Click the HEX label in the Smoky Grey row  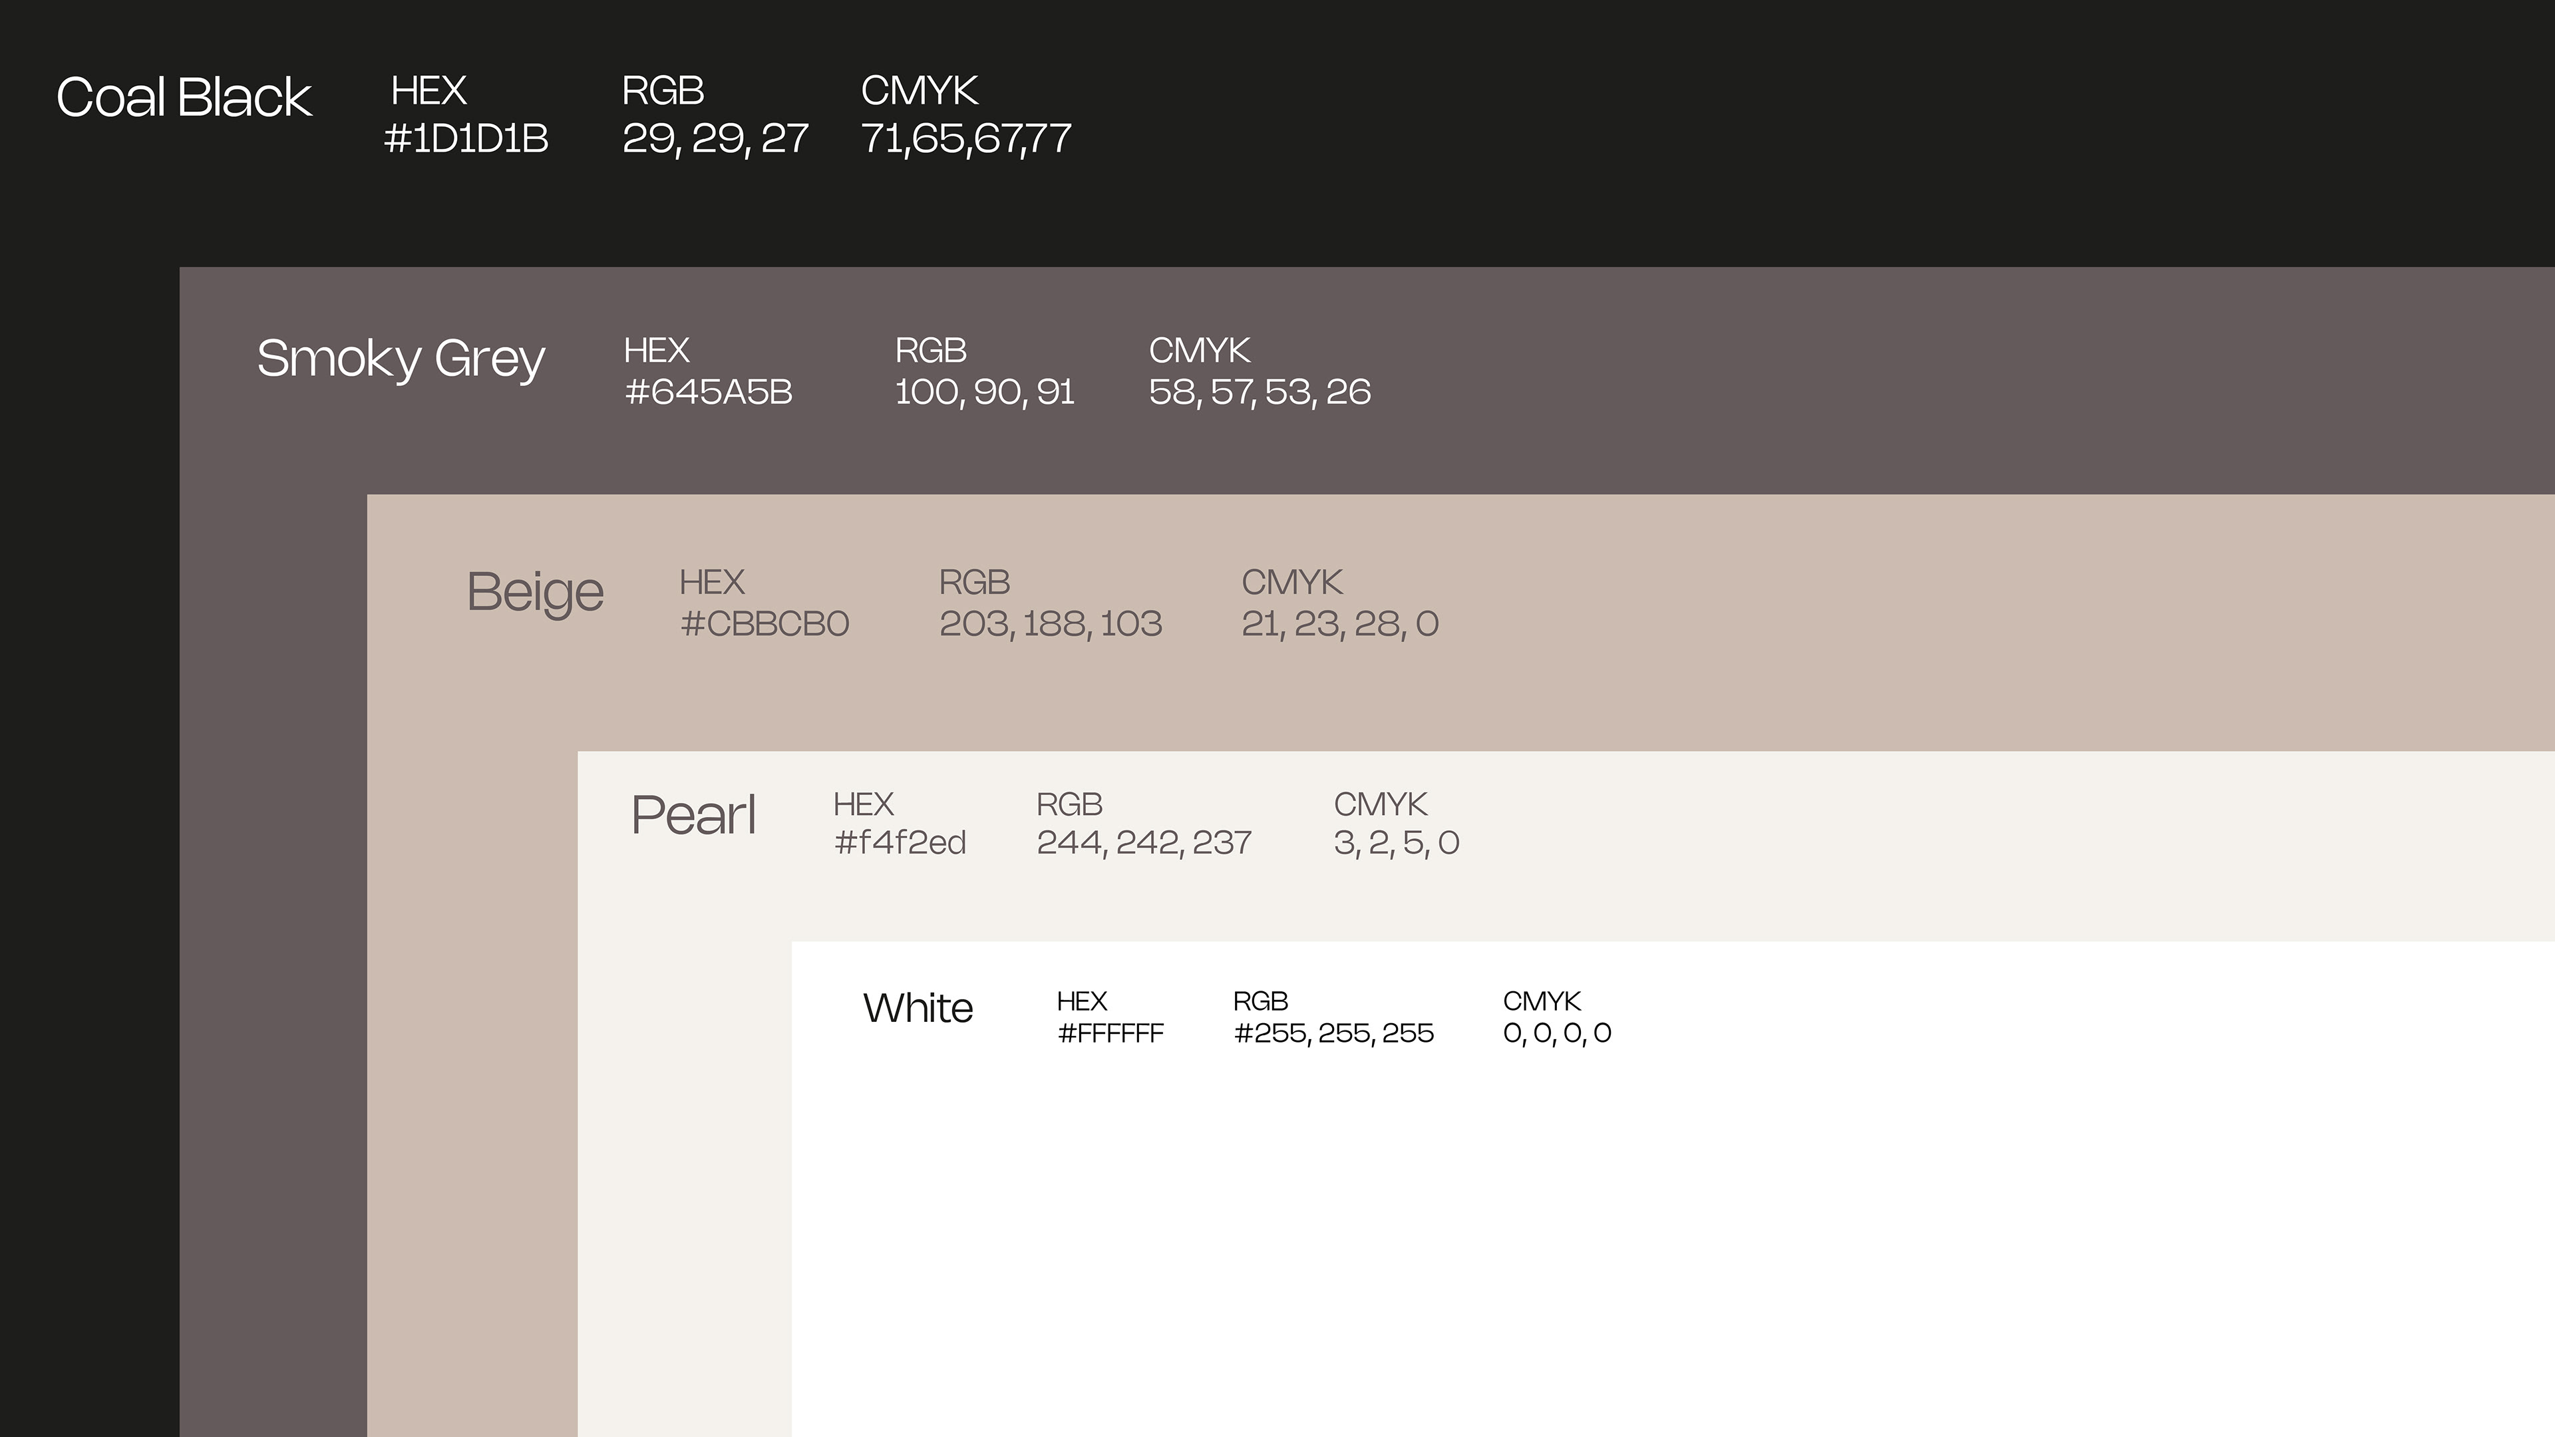657,350
